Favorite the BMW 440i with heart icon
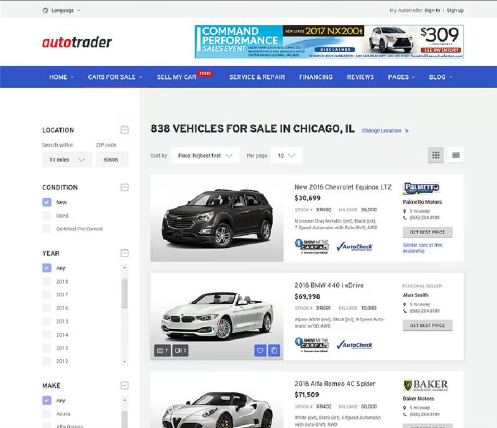 point(260,350)
